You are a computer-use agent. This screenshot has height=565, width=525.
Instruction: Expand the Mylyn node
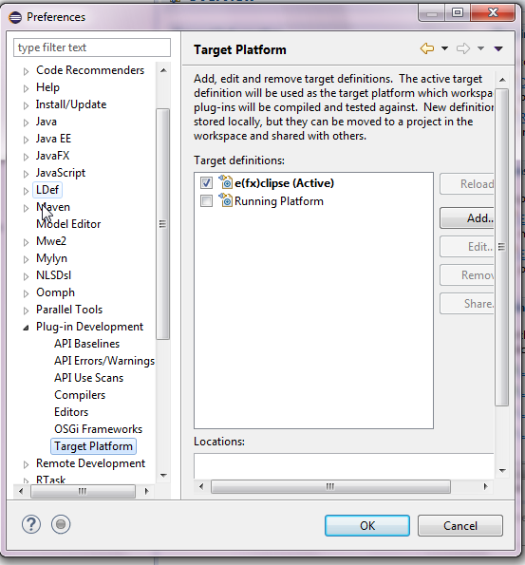click(x=26, y=259)
